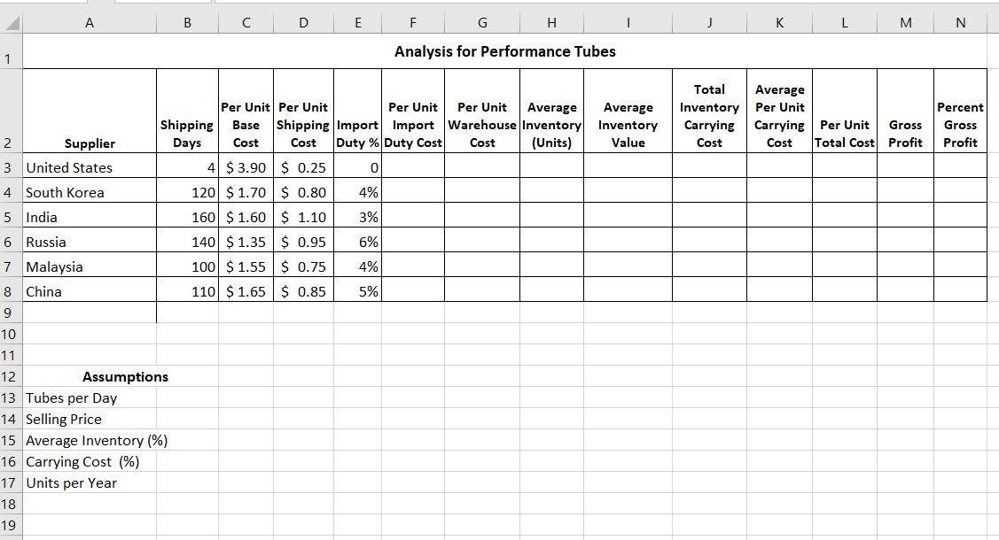Image resolution: width=999 pixels, height=540 pixels.
Task: Select the Carrying Cost percentage label
Action: click(89, 461)
